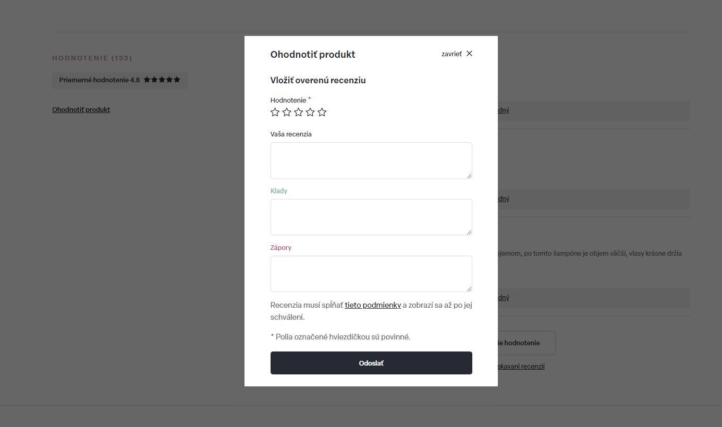722x427 pixels.
Task: Click the Klady textarea resize handle
Action: pos(469,232)
